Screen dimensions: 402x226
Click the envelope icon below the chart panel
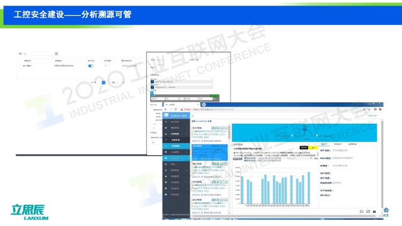tap(362, 212)
